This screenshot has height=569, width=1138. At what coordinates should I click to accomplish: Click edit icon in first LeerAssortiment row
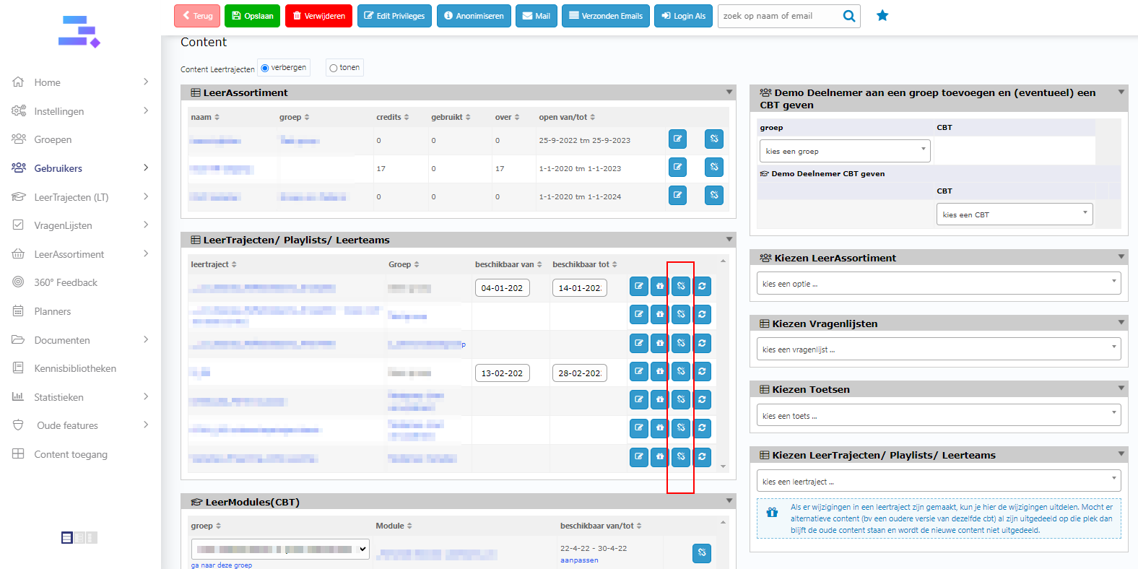click(677, 139)
